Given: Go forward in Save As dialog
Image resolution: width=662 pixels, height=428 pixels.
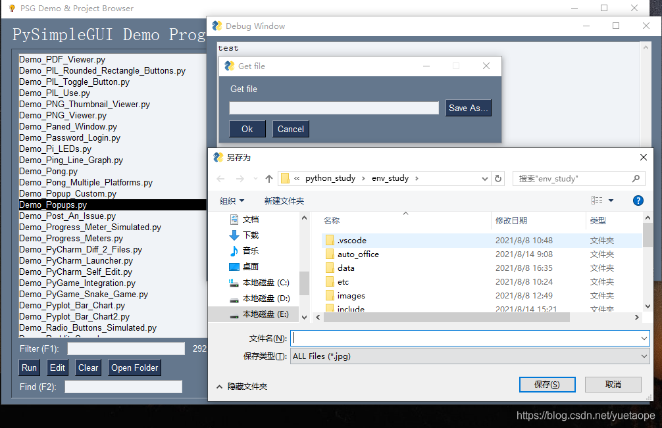Looking at the screenshot, I should click(x=240, y=179).
